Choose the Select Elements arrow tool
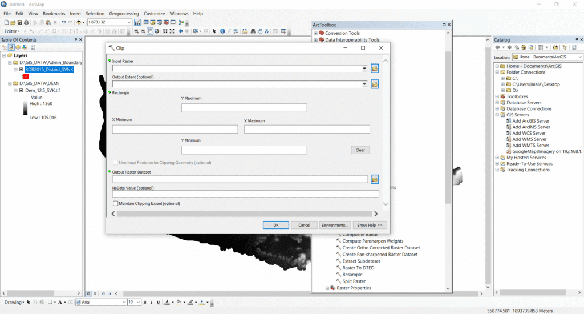584x314 pixels. click(214, 31)
